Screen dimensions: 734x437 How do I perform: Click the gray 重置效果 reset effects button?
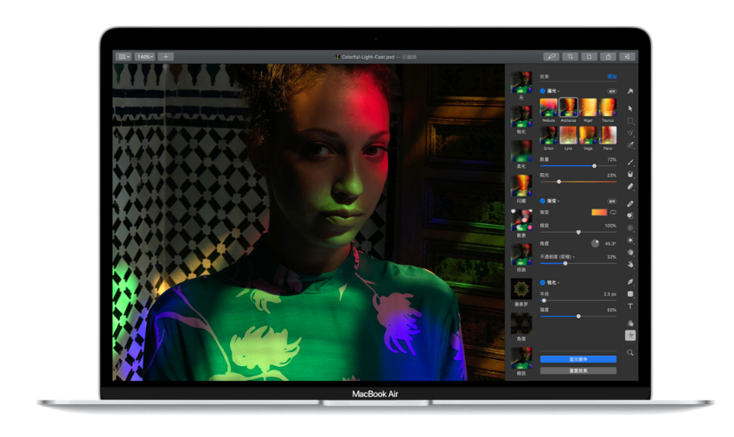point(578,370)
